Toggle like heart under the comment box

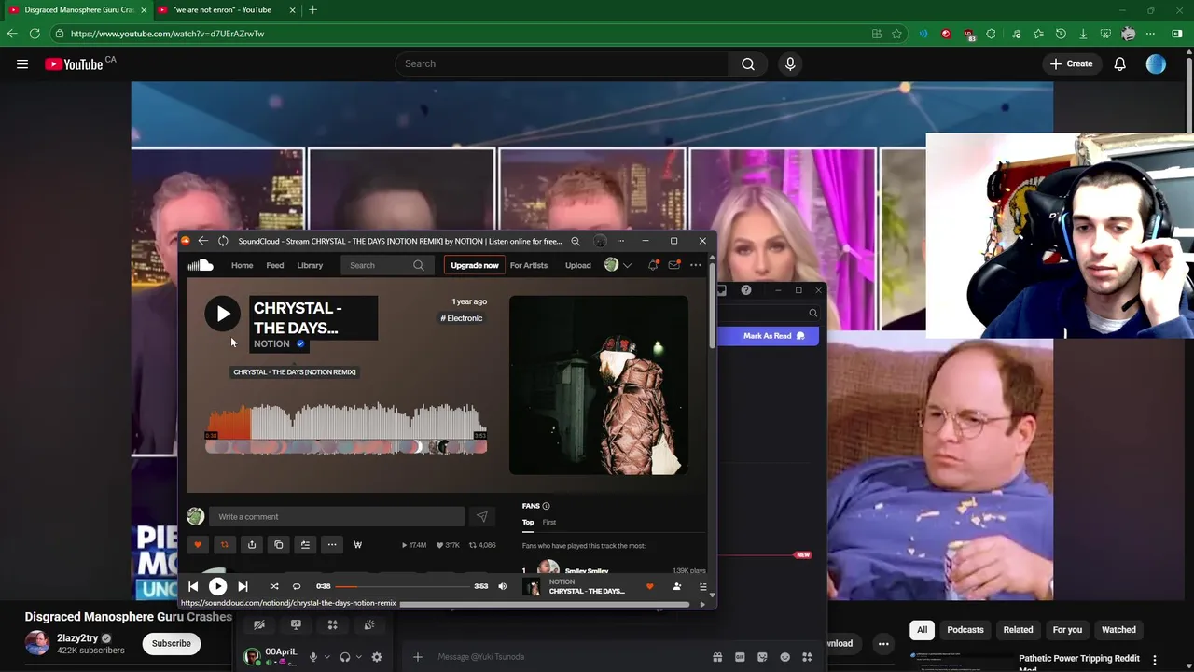coord(197,545)
